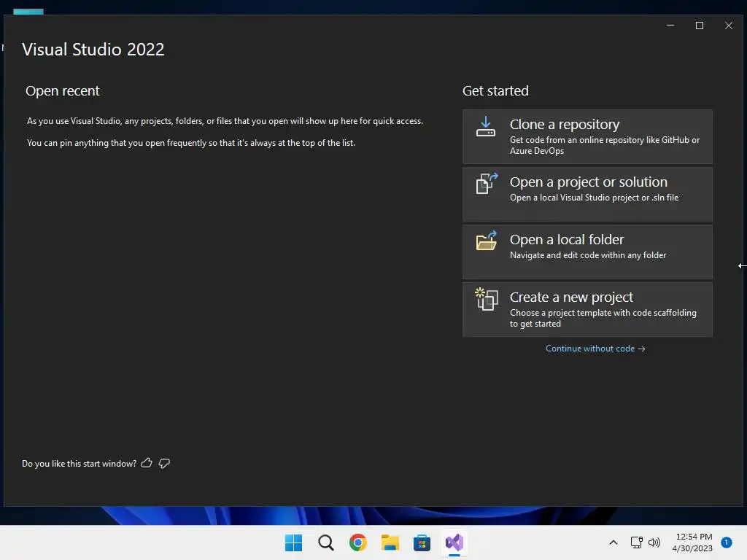Select Open a local folder title

coord(566,239)
